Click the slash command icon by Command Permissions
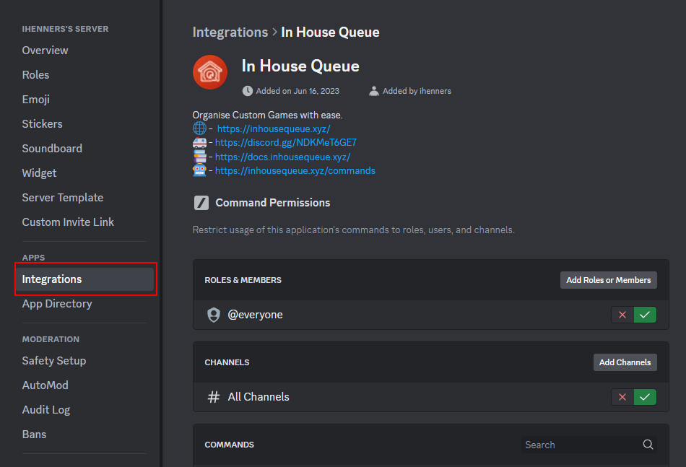 click(x=201, y=203)
